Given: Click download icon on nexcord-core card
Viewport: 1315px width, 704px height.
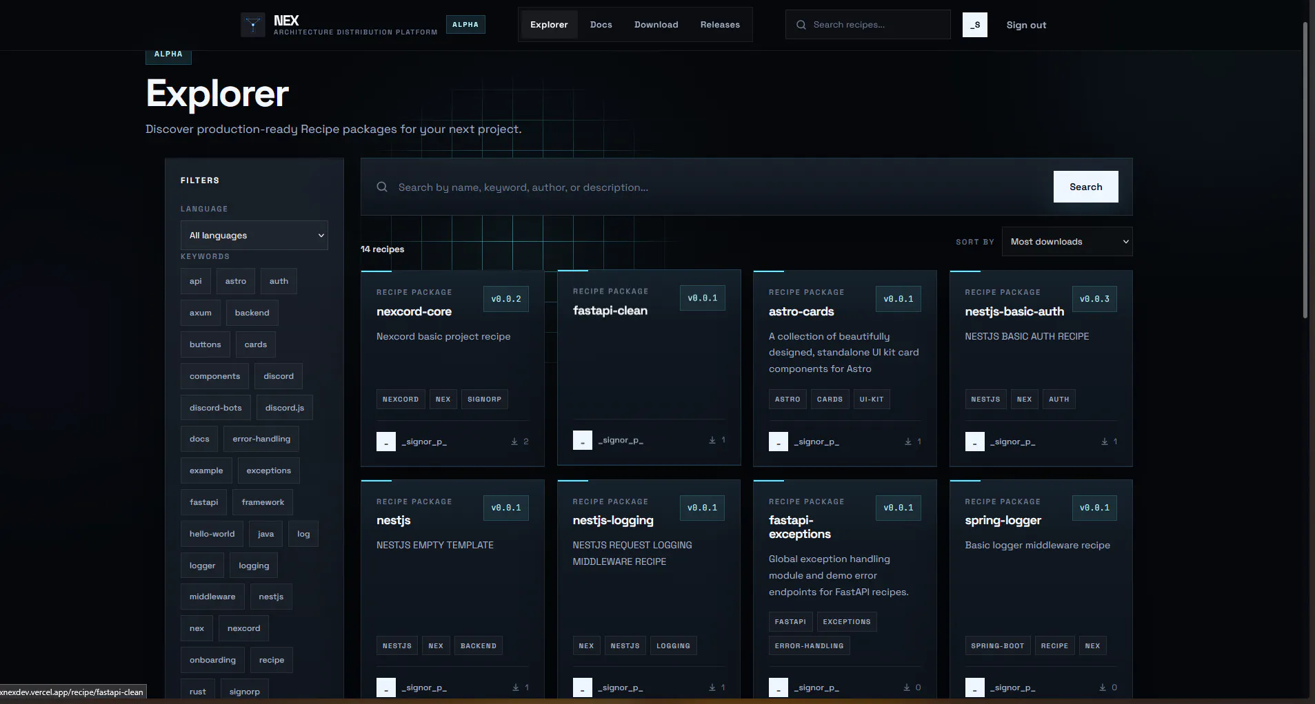Looking at the screenshot, I should click(x=514, y=442).
